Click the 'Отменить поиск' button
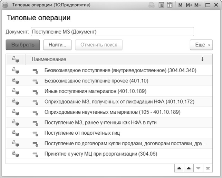This screenshot has height=178, width=222. coord(99,45)
